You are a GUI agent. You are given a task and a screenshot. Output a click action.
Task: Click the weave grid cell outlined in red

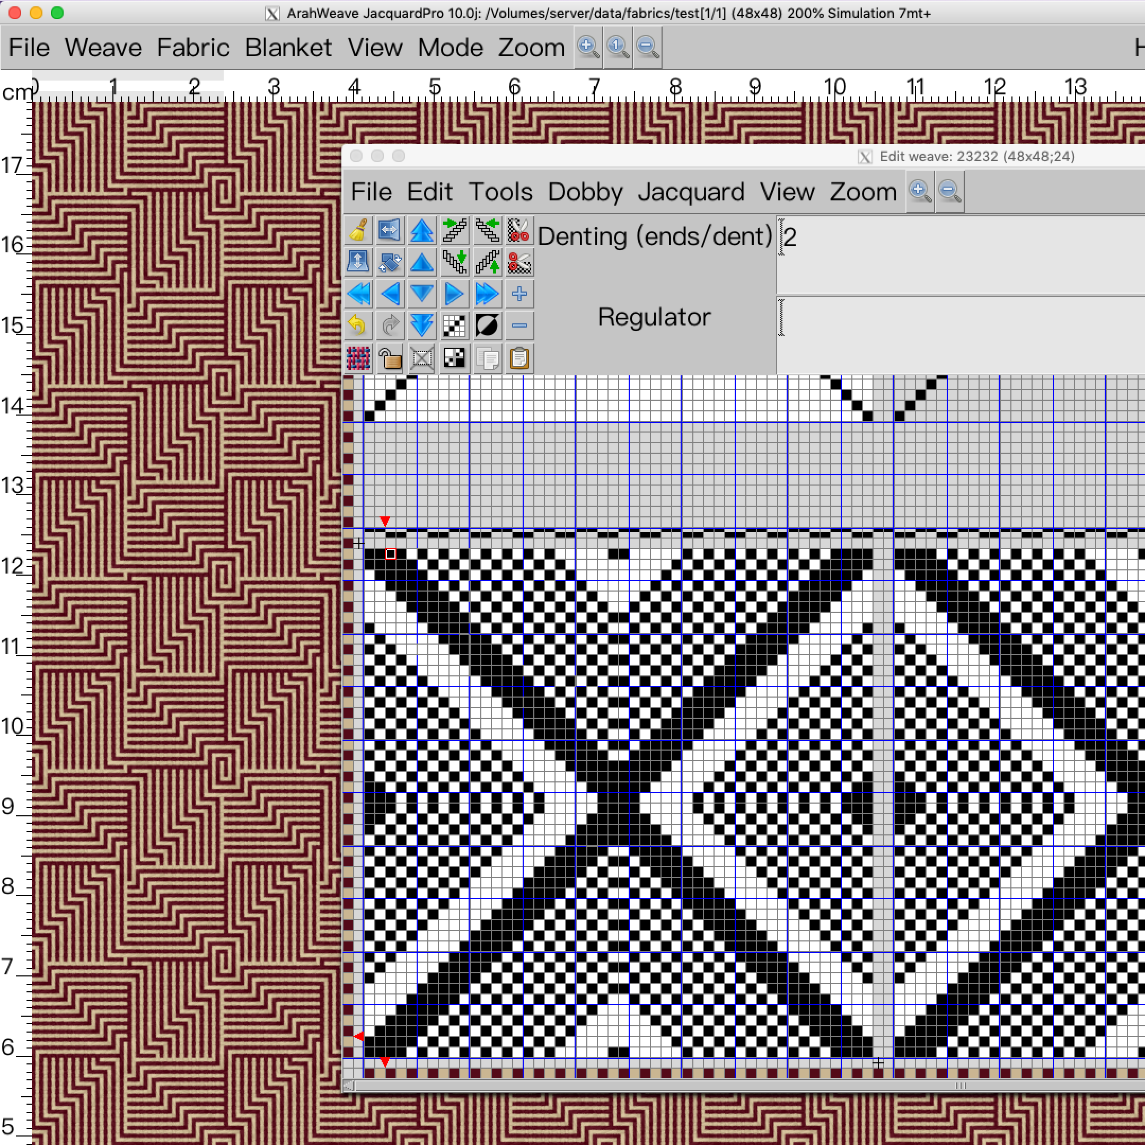(391, 554)
